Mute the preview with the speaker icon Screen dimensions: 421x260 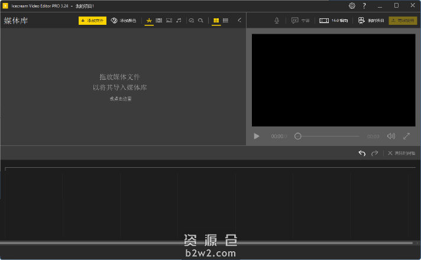391,136
